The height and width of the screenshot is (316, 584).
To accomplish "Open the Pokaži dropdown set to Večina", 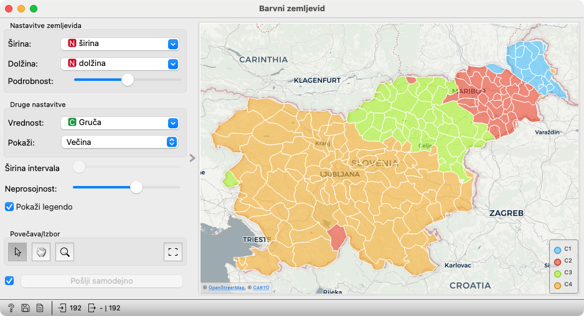I will click(x=120, y=142).
